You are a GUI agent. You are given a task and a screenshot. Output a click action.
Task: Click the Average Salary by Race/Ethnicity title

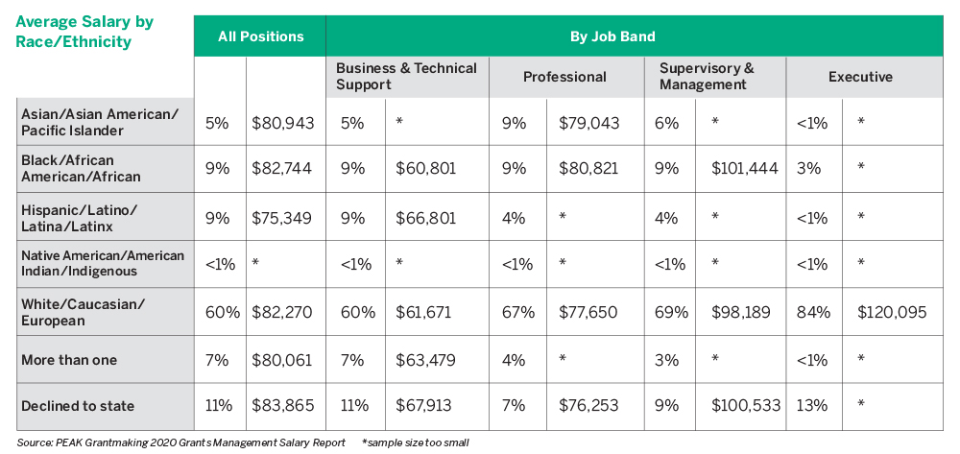[84, 32]
